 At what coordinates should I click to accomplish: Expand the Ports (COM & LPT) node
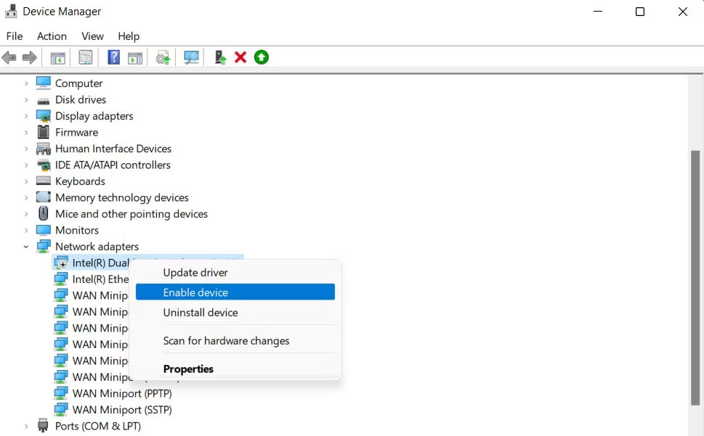pos(26,426)
